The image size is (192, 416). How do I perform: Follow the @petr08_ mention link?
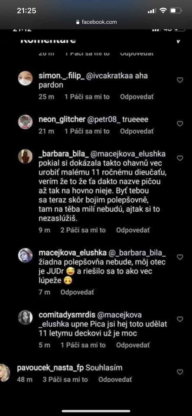coord(104,120)
